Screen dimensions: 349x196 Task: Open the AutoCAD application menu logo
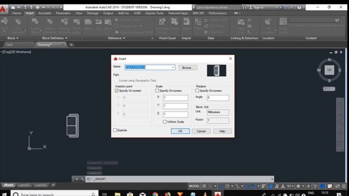[x=3, y=9]
